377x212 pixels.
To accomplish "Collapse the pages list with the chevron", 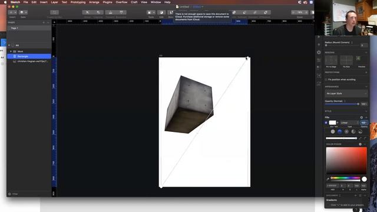I will [48, 22].
